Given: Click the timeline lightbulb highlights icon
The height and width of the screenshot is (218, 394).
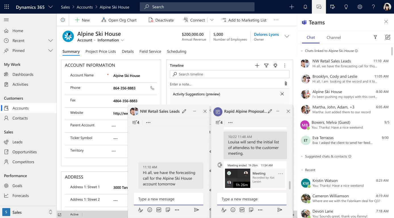Looking at the screenshot, I should 275,65.
